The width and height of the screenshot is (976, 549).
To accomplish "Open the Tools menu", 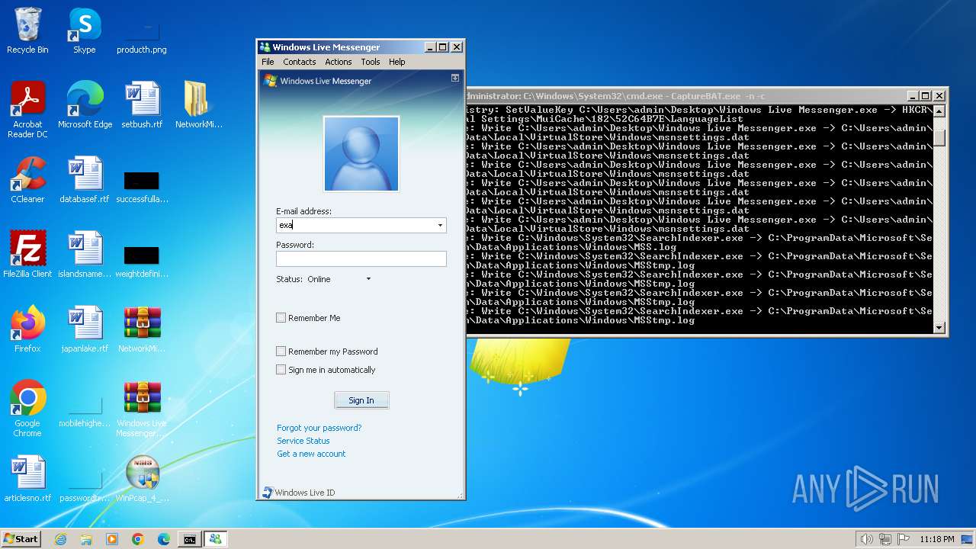I will pyautogui.click(x=370, y=62).
